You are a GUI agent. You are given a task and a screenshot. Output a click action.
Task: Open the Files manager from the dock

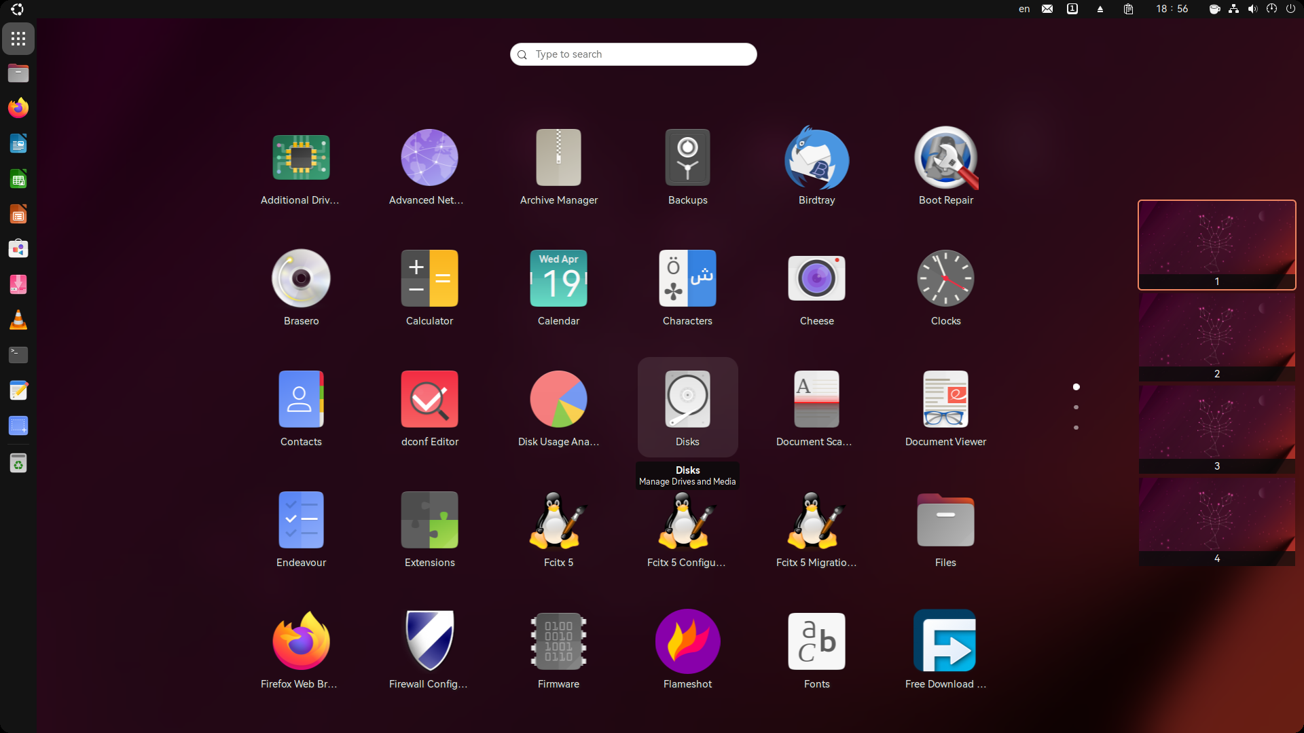pyautogui.click(x=18, y=73)
